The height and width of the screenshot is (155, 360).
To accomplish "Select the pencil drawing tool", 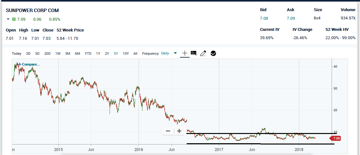I will (x=203, y=53).
